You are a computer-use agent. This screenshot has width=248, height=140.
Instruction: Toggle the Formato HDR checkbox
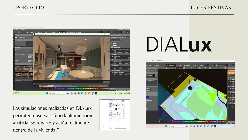point(27,61)
